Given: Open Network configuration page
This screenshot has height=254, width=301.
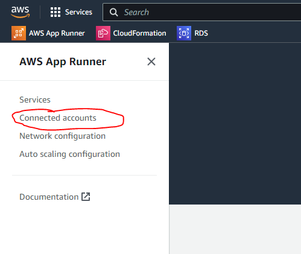Looking at the screenshot, I should tap(63, 136).
